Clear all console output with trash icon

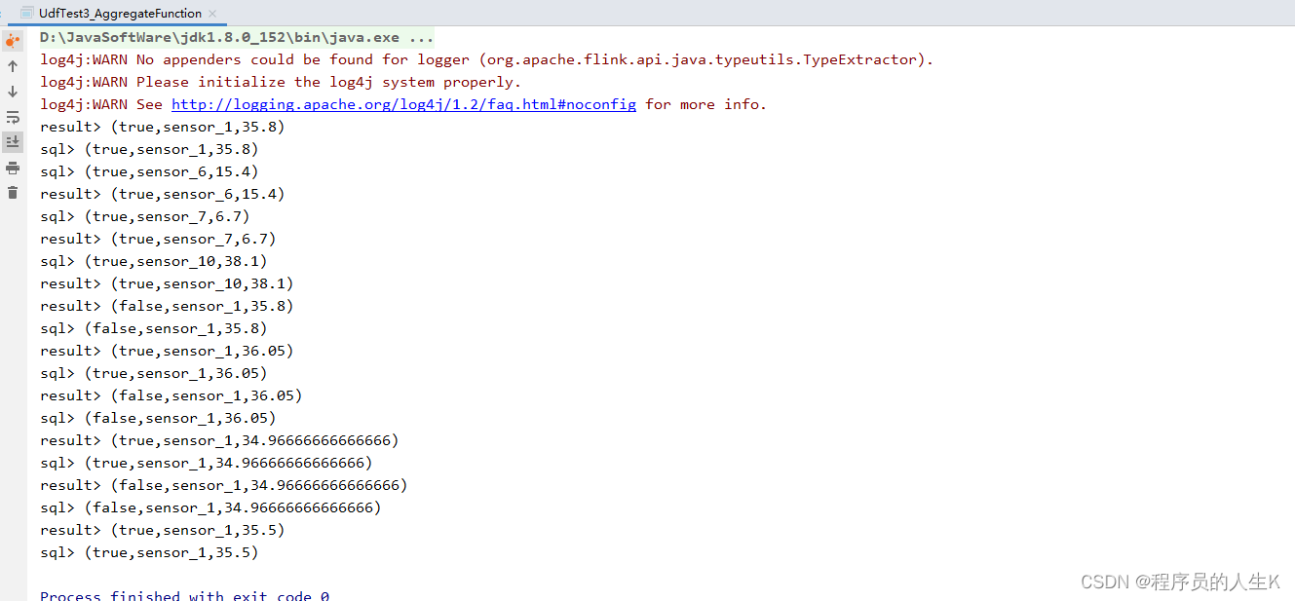pos(13,193)
